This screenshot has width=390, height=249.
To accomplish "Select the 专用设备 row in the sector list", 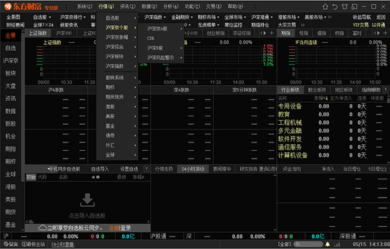I will tap(333, 107).
